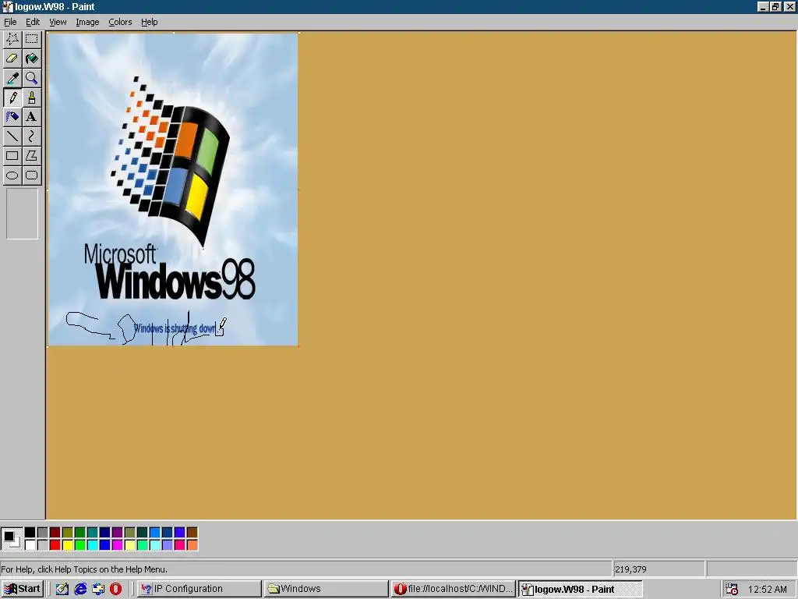Choose the olive color swatch
798x599 pixels.
coord(67,532)
